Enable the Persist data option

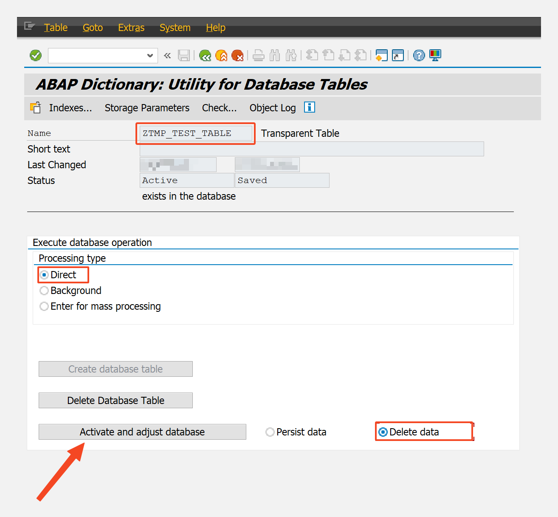coord(270,432)
